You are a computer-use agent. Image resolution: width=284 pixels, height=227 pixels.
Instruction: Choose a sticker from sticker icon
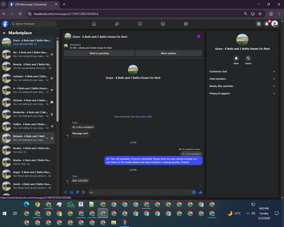[78, 192]
